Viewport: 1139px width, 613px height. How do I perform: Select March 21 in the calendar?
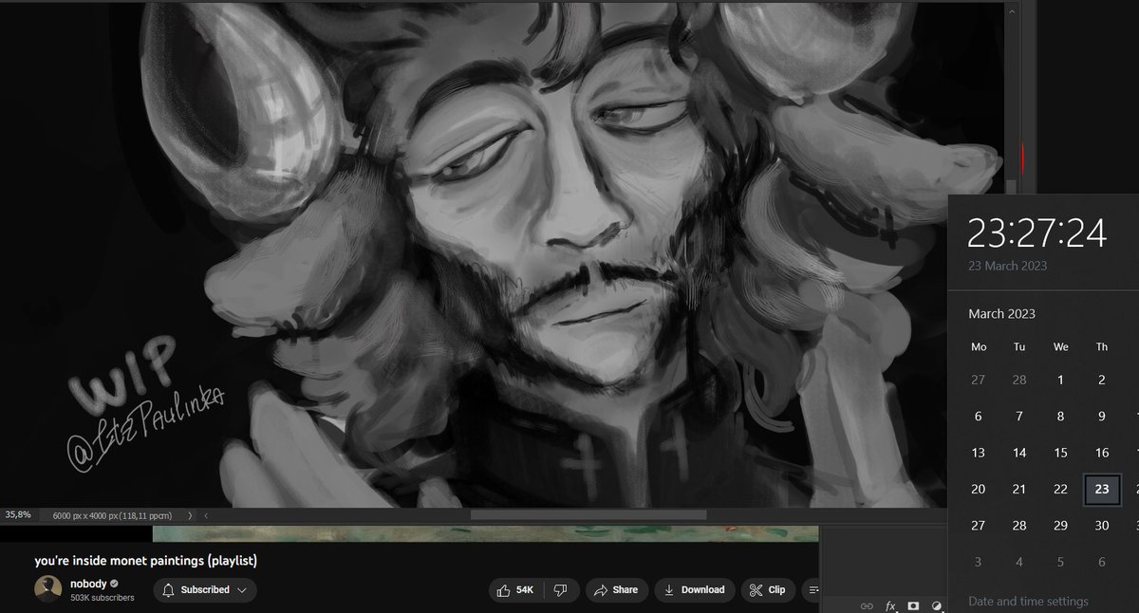click(1019, 490)
